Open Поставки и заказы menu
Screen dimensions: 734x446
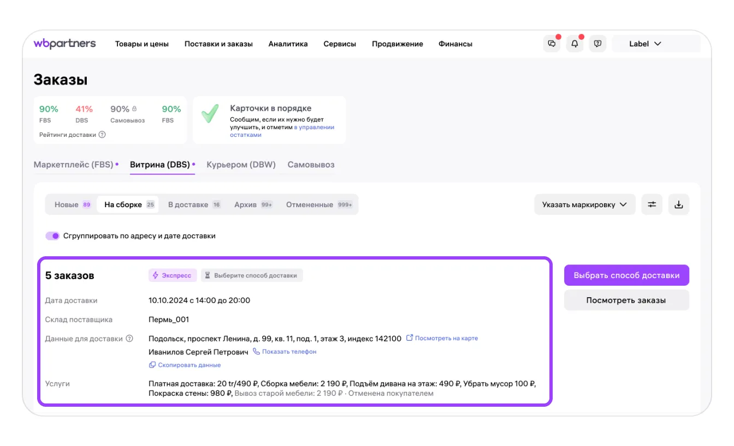click(218, 44)
